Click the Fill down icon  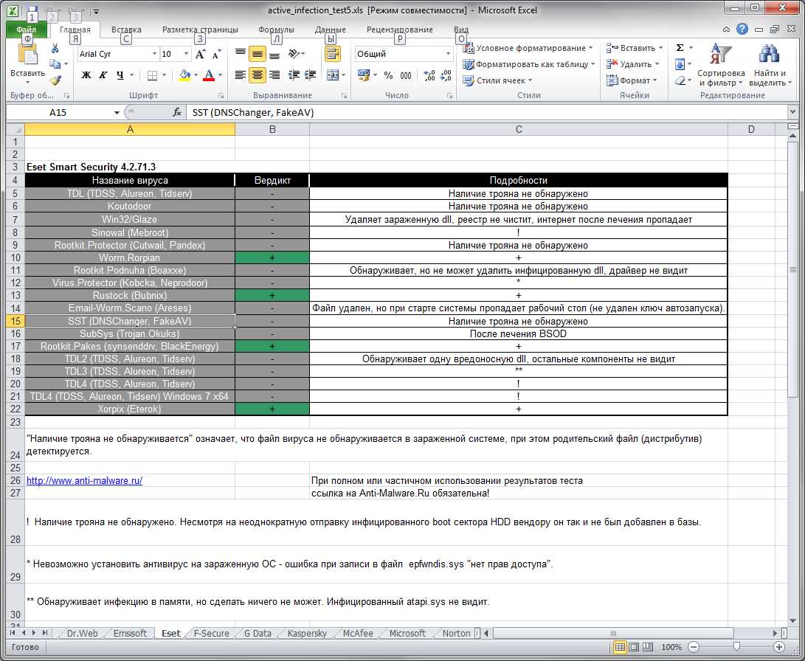pyautogui.click(x=680, y=64)
